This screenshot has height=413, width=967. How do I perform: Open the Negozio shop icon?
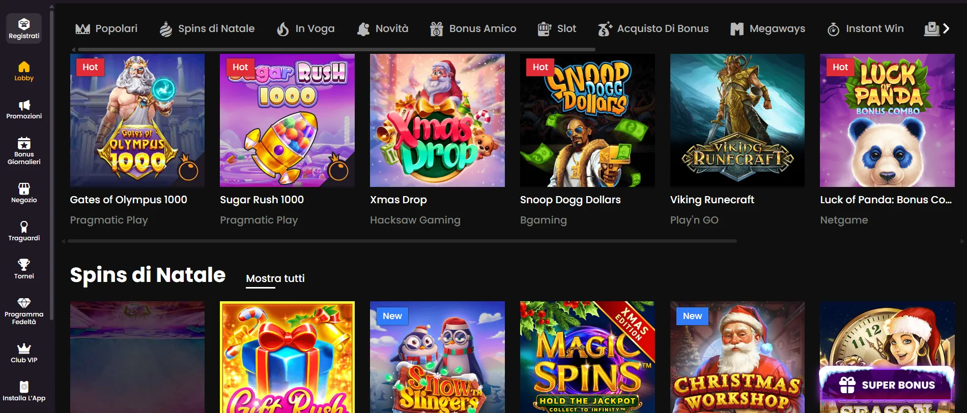[x=24, y=189]
